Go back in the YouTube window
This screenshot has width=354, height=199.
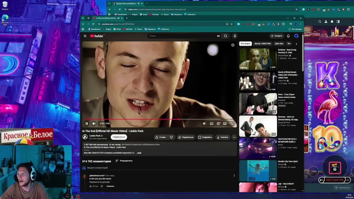83,24
